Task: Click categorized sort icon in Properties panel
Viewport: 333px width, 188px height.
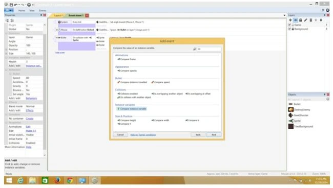Action: (7, 20)
